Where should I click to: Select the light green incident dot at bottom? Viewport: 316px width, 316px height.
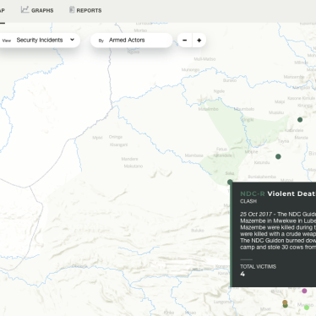click(x=307, y=308)
